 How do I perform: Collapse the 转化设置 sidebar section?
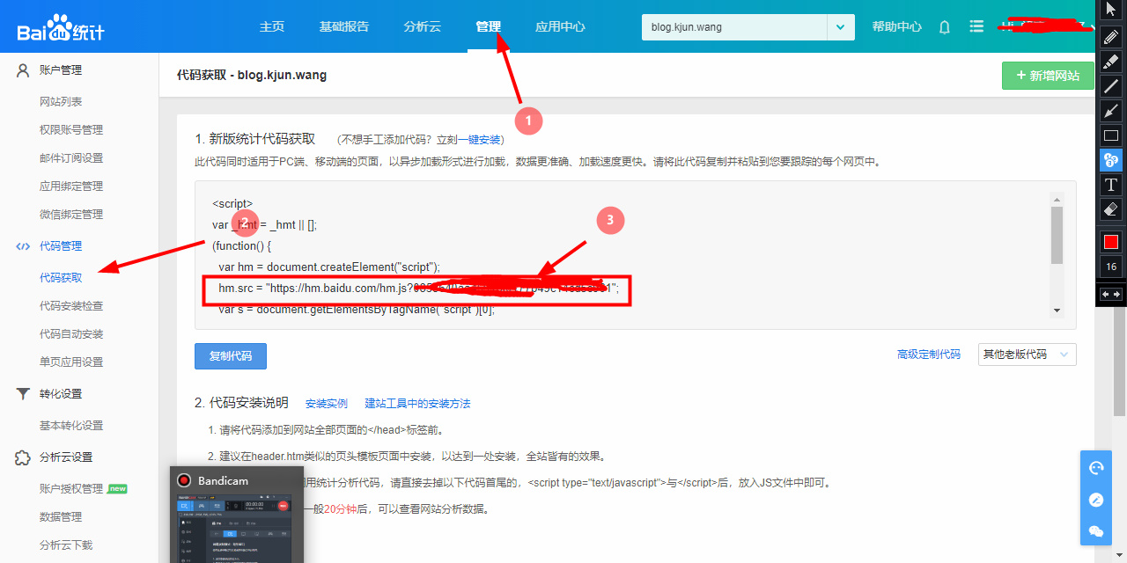(x=61, y=394)
